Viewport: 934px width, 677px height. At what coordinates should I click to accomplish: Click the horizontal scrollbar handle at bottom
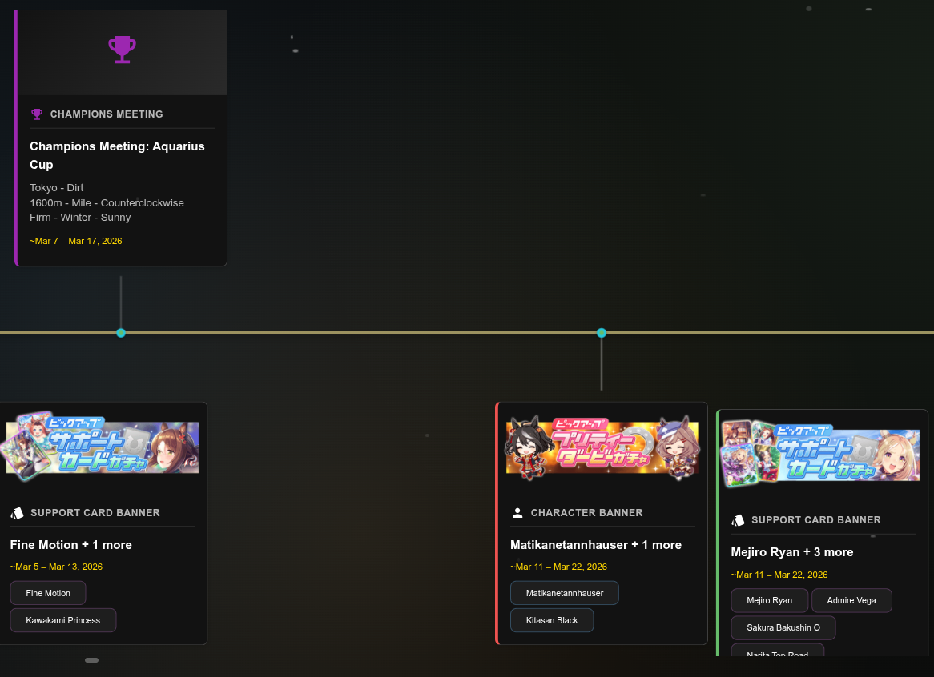[92, 660]
